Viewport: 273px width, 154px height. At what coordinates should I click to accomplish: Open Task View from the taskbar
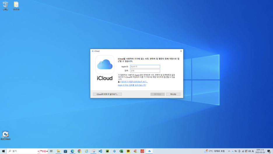tap(51, 151)
